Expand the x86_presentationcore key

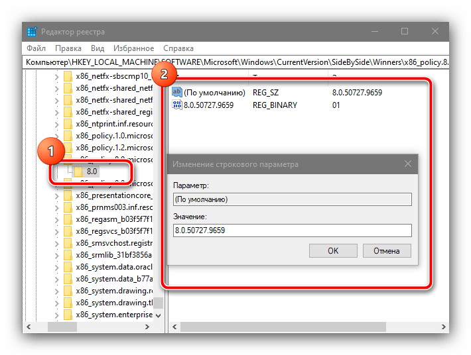pos(57,196)
